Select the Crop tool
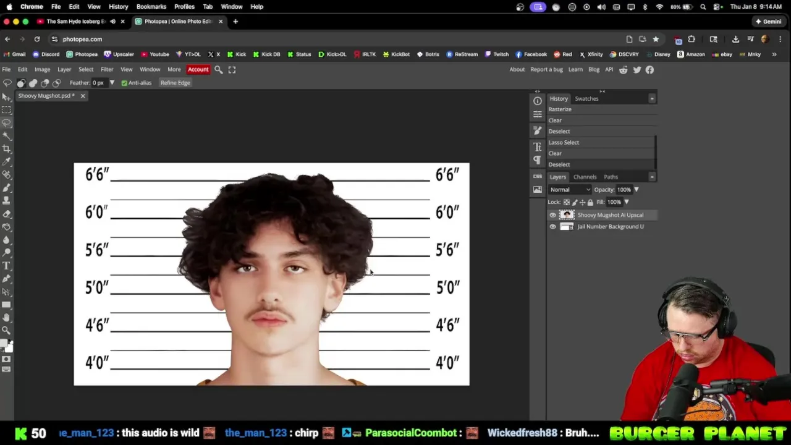Screen dimensions: 791x445 pyautogui.click(x=7, y=149)
